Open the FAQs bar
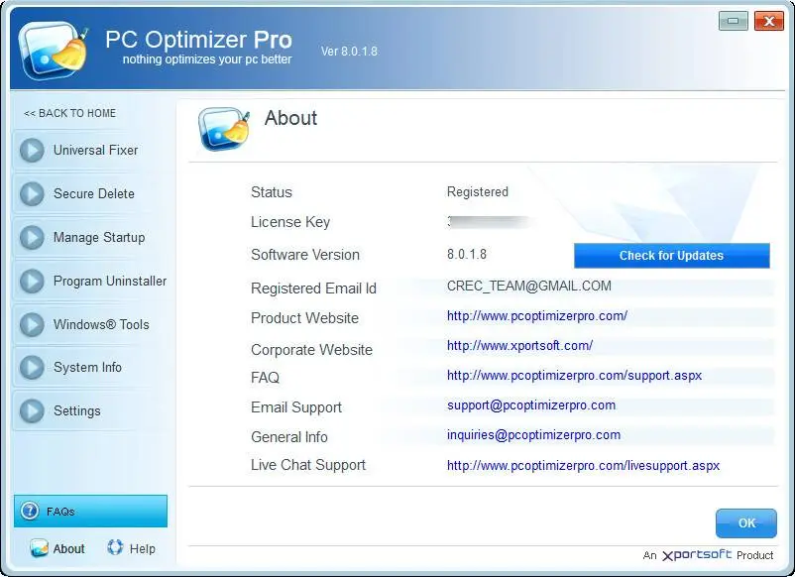Viewport: 795px width, 577px height. click(x=91, y=512)
